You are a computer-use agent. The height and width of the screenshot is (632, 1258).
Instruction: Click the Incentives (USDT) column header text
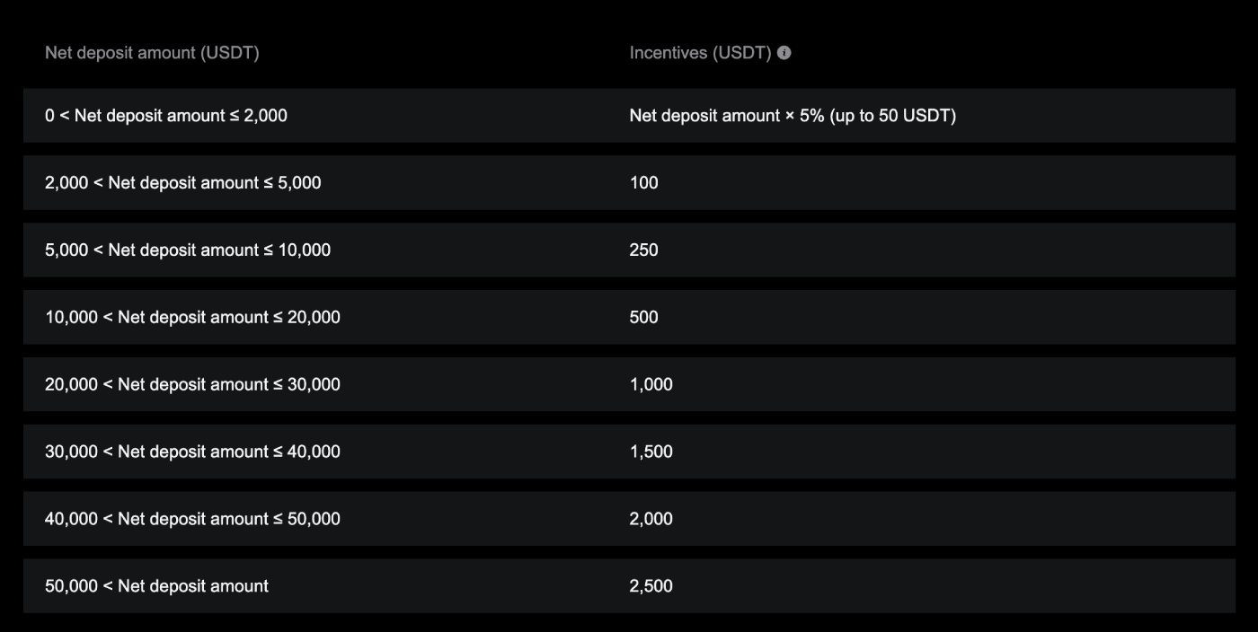pyautogui.click(x=700, y=53)
